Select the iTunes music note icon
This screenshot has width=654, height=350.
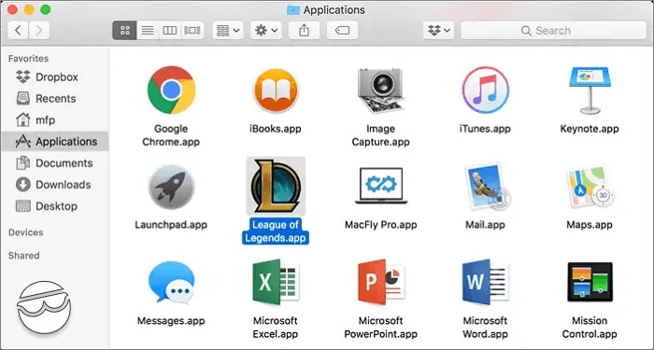tap(485, 90)
